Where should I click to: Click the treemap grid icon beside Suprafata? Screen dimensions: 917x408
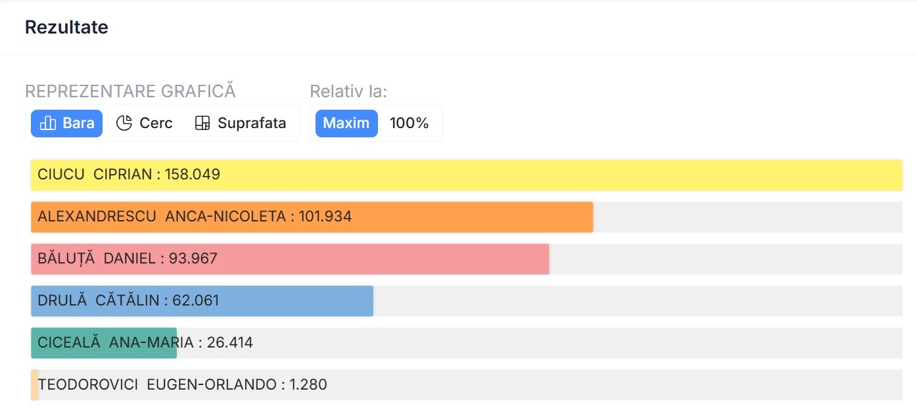pos(202,123)
